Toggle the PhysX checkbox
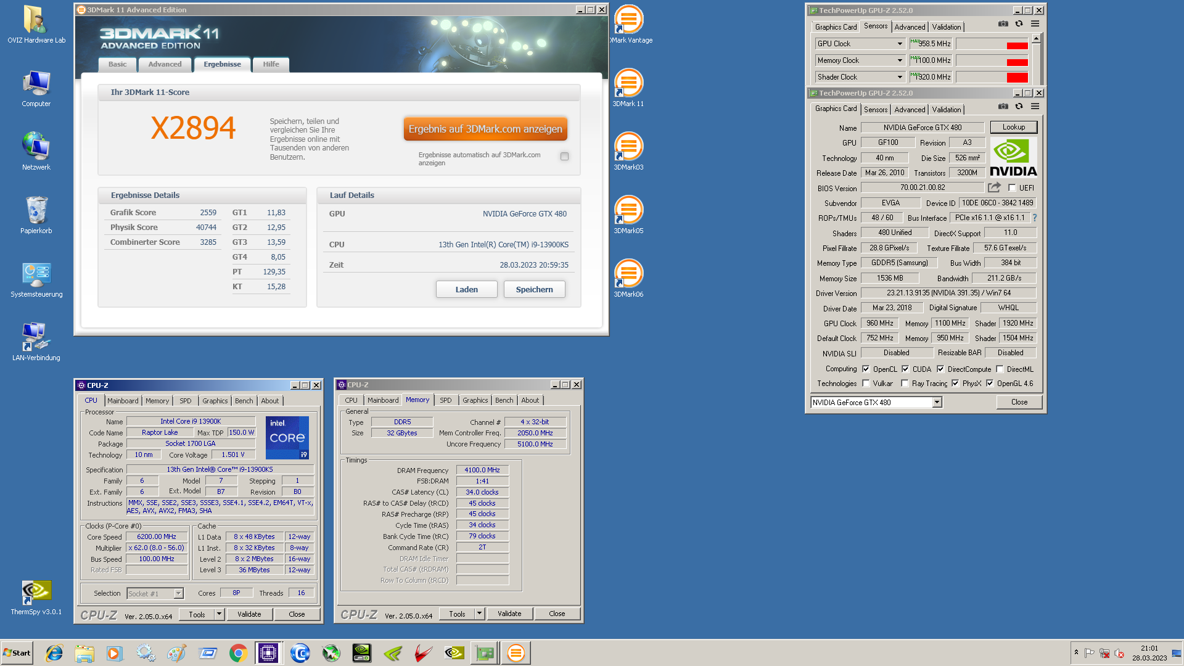This screenshot has height=666, width=1184. [x=955, y=383]
